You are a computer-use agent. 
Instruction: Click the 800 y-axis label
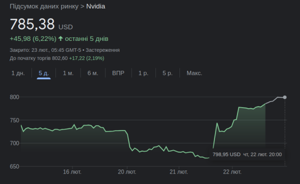(x=14, y=97)
